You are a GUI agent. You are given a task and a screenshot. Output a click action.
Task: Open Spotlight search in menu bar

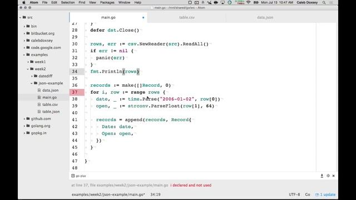click(324, 2)
